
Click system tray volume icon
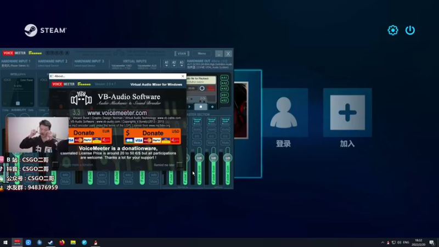(x=399, y=243)
